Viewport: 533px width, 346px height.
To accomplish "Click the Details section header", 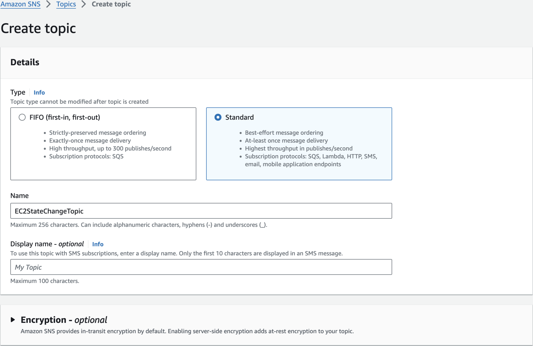I will coord(25,62).
